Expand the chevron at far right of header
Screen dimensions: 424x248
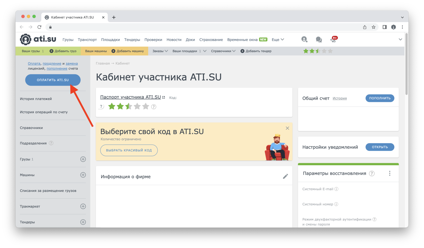pyautogui.click(x=400, y=39)
